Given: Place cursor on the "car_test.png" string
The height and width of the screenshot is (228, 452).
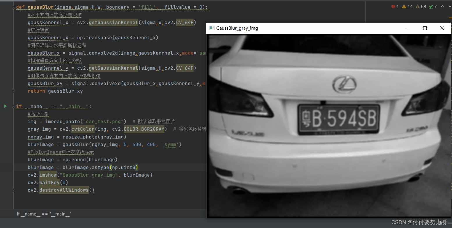Looking at the screenshot, I should (x=104, y=121).
